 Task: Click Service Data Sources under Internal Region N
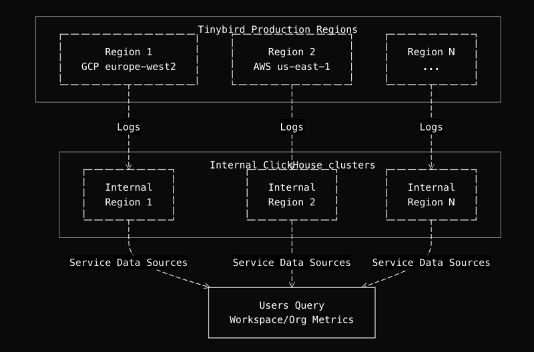(x=431, y=263)
